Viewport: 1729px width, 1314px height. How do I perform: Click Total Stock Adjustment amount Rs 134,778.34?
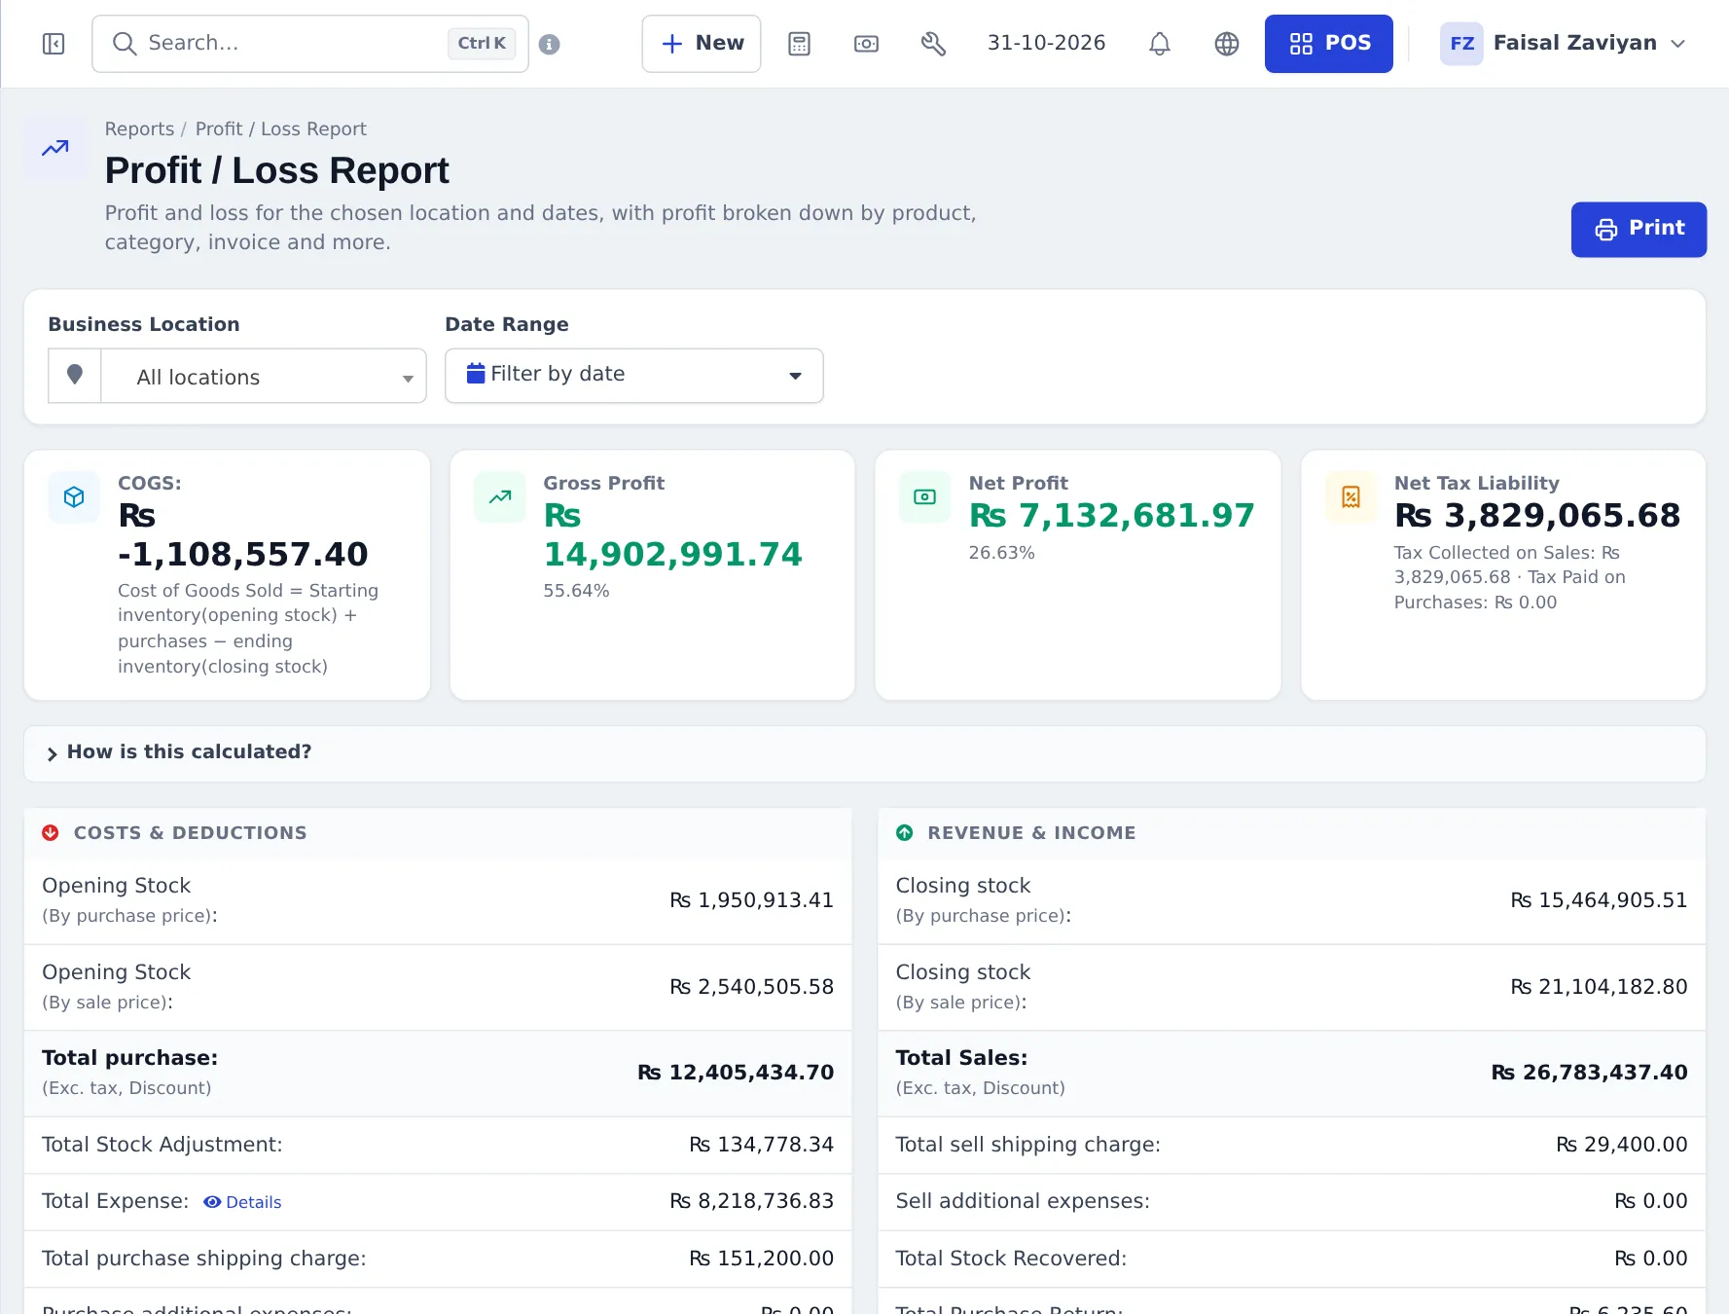761,1145
